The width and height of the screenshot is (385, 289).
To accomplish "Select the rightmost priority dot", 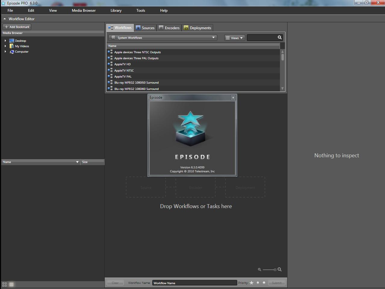I will (x=264, y=283).
